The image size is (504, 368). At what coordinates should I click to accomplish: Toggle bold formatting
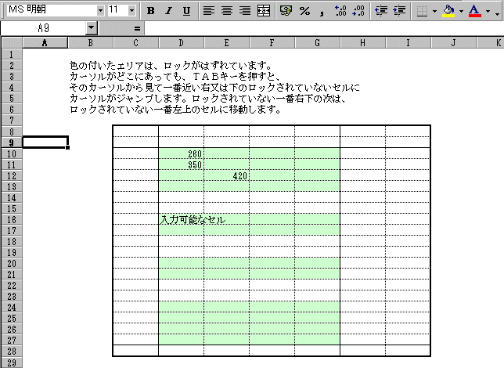coord(150,11)
